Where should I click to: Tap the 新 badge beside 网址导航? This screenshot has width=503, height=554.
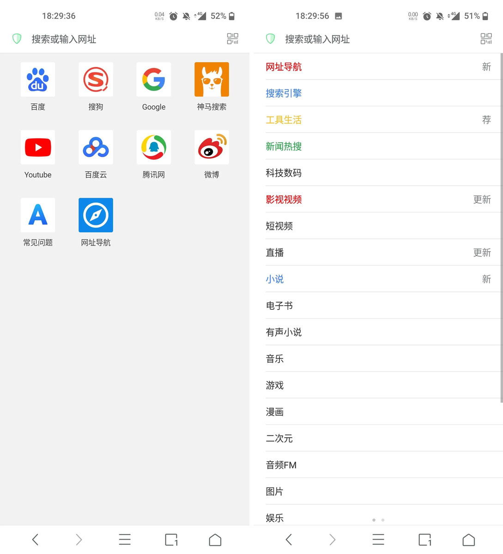pyautogui.click(x=486, y=67)
